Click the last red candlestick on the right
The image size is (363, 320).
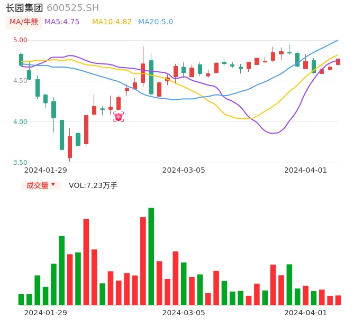coord(338,62)
